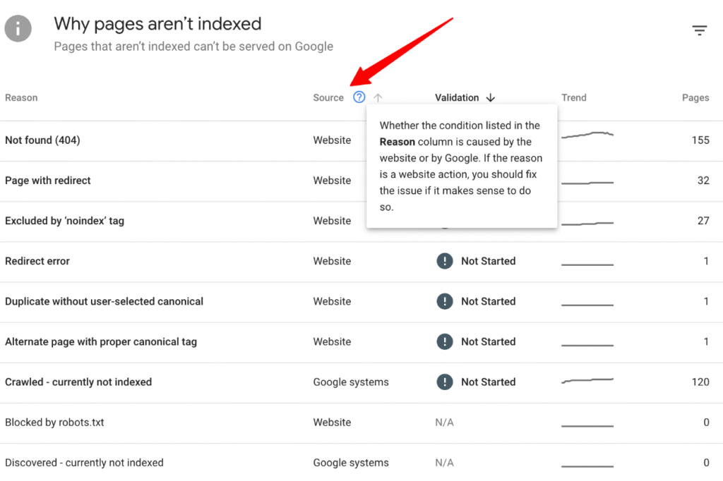Click the Redirect error status icon
This screenshot has height=481, width=723.
coord(444,261)
